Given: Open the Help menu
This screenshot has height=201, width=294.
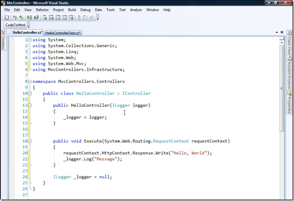Looking at the screenshot, I should tap(167, 10).
